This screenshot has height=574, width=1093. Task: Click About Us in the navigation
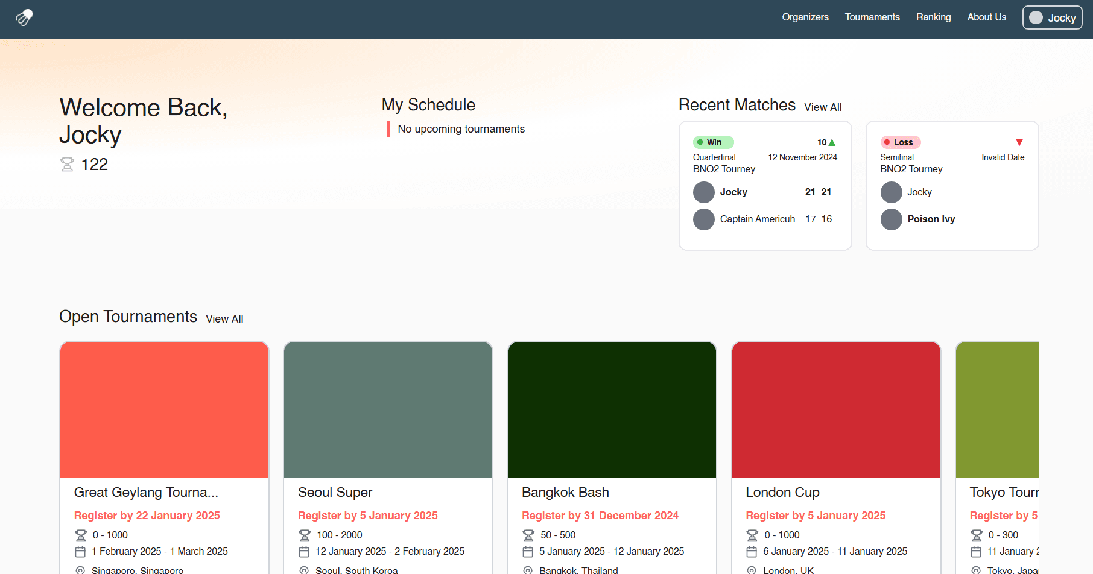[x=986, y=17]
